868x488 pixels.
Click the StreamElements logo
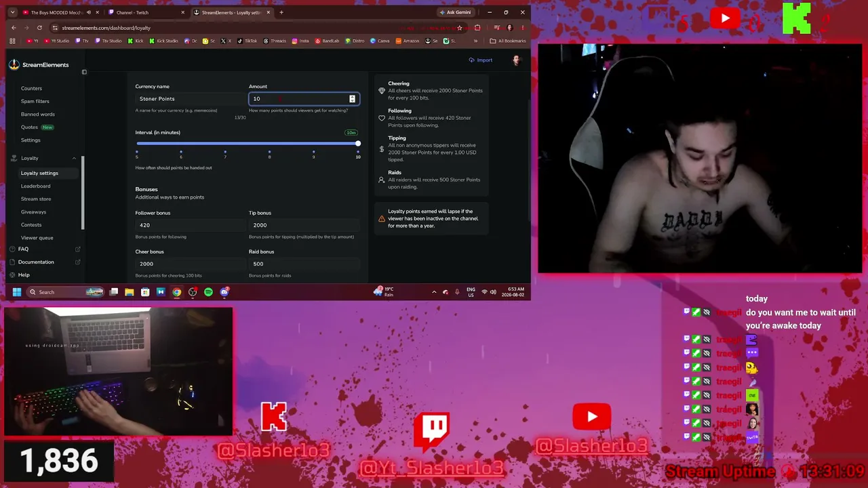(39, 64)
